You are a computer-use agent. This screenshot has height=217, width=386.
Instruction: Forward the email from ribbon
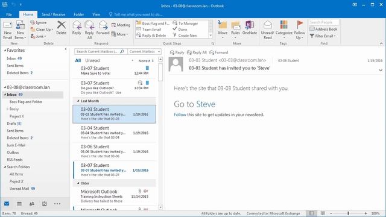[x=103, y=28]
